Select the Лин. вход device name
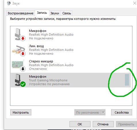137x130 pixels. point(36,46)
